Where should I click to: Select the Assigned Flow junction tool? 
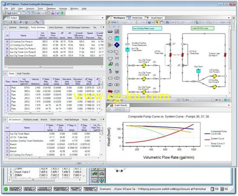point(110,45)
